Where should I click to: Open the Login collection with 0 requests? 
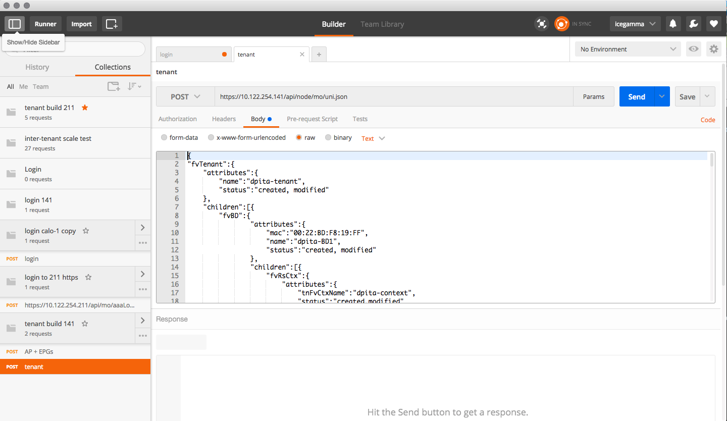(x=75, y=174)
